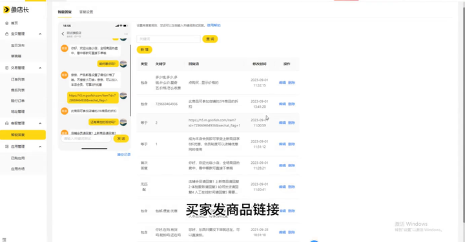The width and height of the screenshot is (465, 242).
Task: Open 地址管理 in the sidebar
Action: [x=18, y=112]
